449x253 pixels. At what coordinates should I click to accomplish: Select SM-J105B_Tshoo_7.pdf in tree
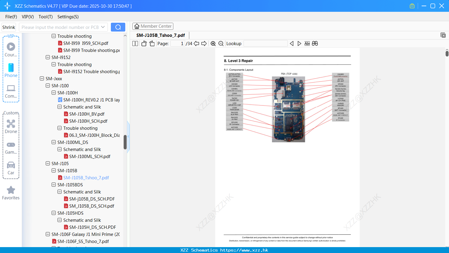pos(83,178)
